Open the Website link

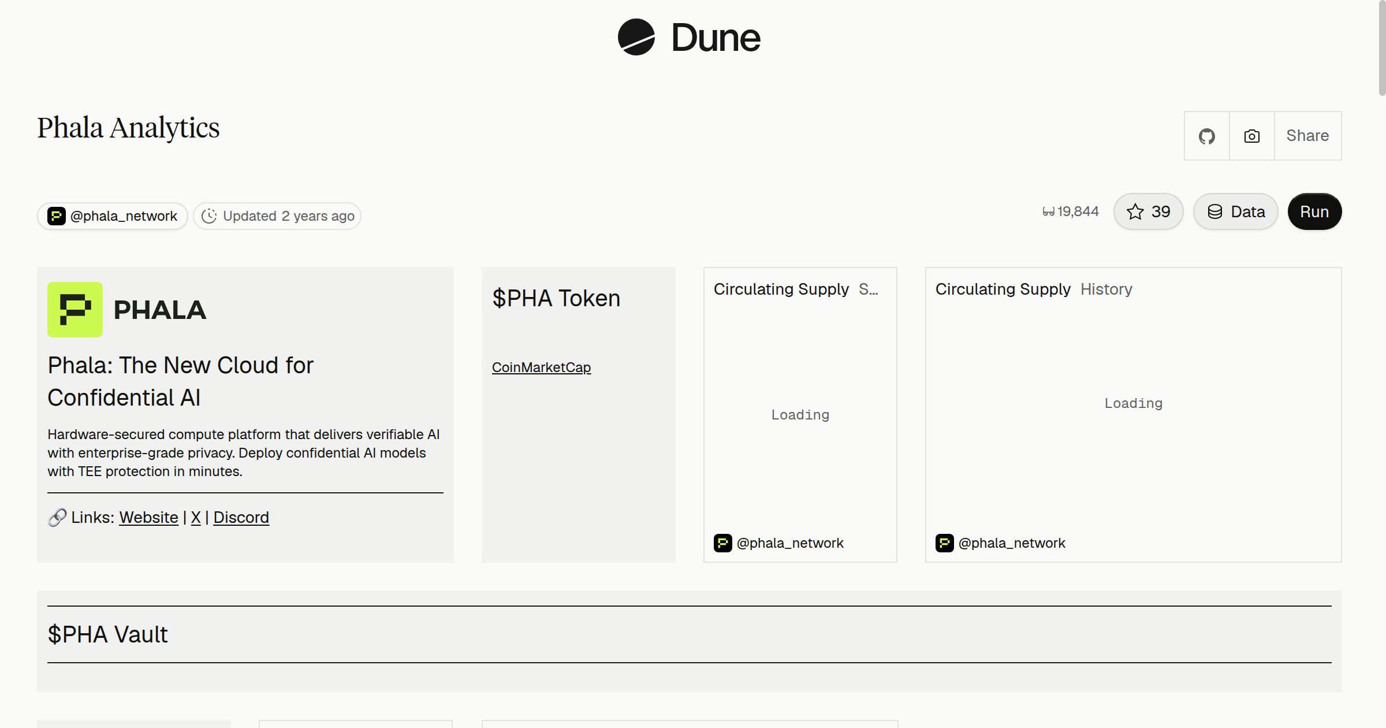pyautogui.click(x=148, y=517)
